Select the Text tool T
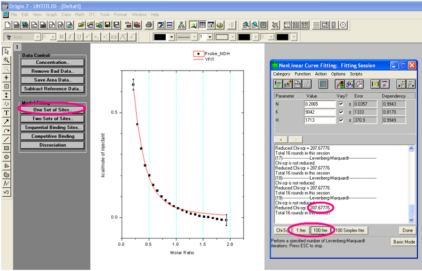Screen dimensions: 422x271 [6, 113]
